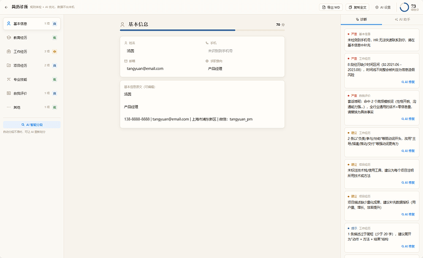Select the 专业技能 tools icon
423x258 pixels.
click(9, 79)
